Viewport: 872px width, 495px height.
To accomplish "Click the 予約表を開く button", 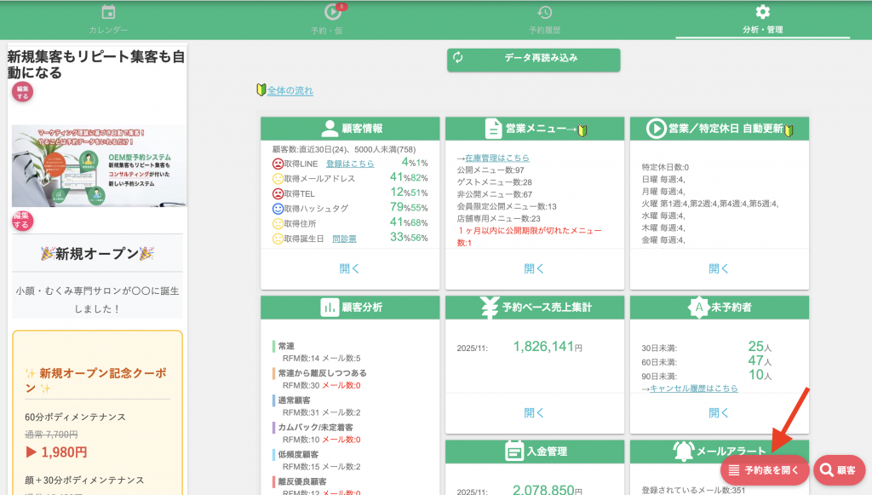I will click(764, 469).
